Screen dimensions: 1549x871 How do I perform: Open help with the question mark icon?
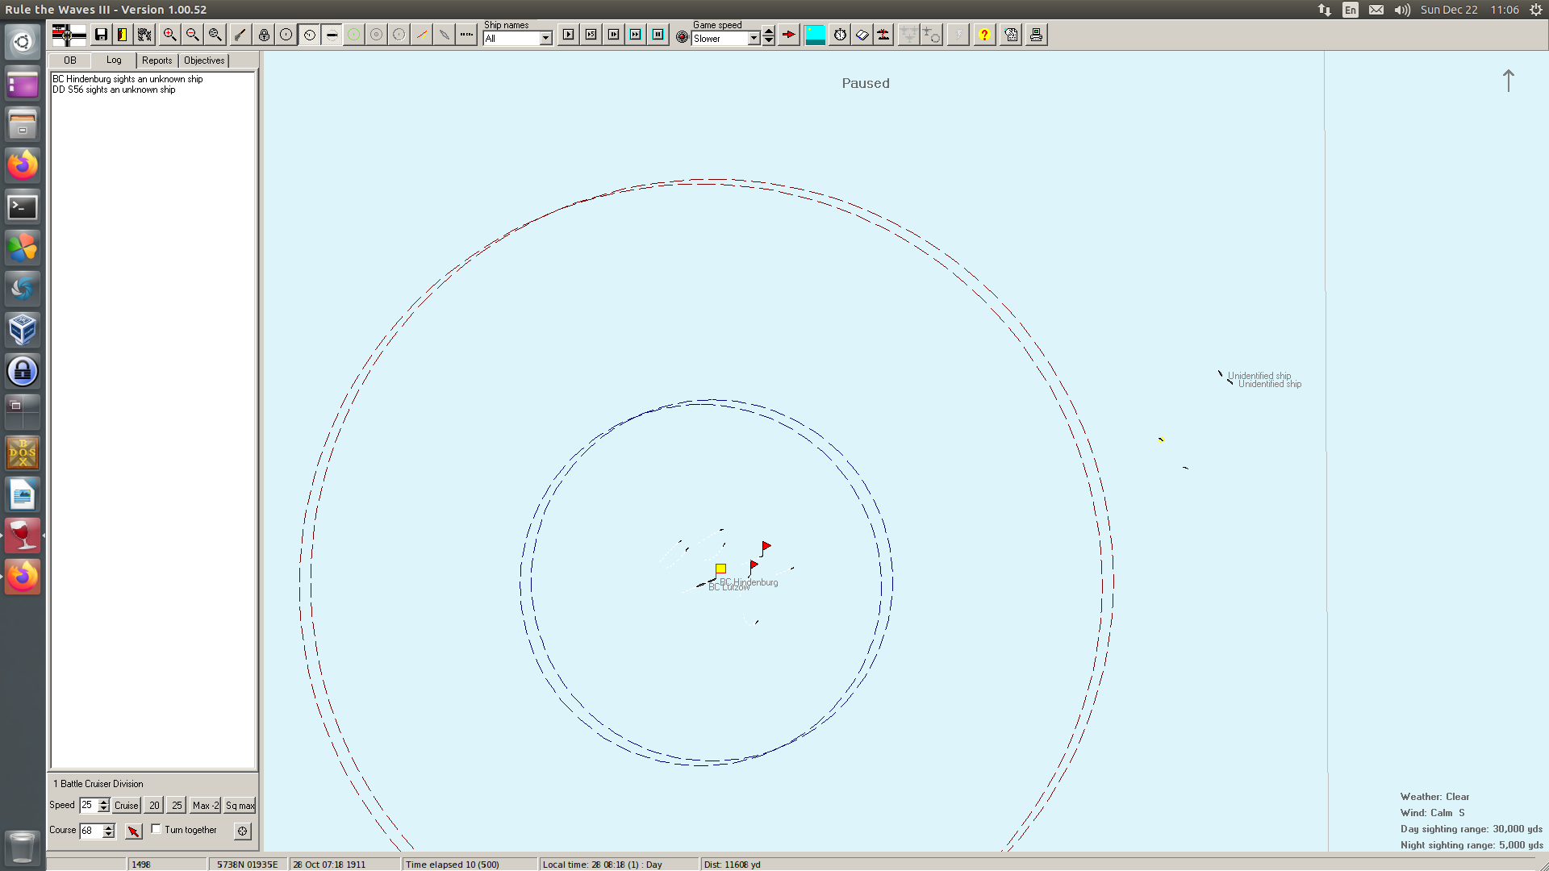tap(984, 35)
